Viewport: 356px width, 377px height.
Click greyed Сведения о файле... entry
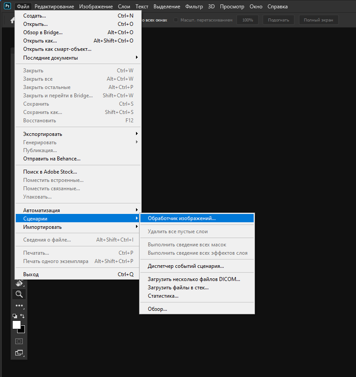pos(78,240)
